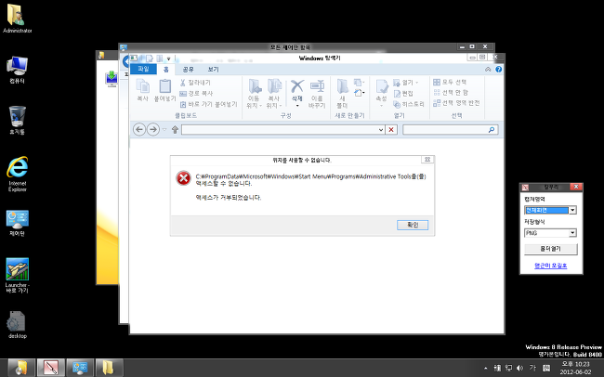Click 폴더열기 (Open folder) button
Image resolution: width=604 pixels, height=377 pixels.
551,249
